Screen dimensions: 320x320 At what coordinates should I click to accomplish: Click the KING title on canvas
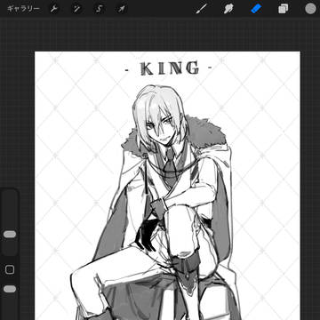[x=169, y=68]
